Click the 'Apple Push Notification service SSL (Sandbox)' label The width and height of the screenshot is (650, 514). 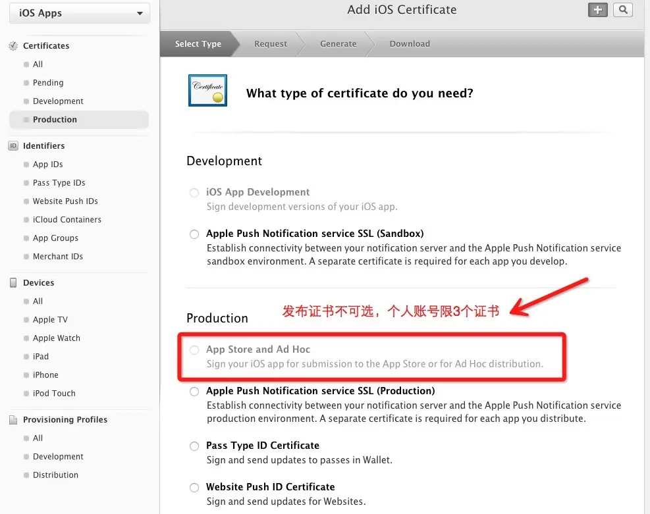click(x=315, y=234)
